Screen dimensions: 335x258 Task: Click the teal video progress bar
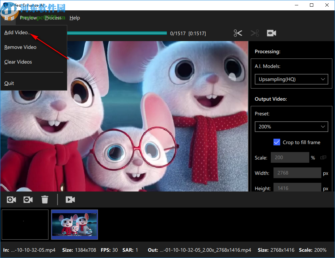(x=117, y=33)
